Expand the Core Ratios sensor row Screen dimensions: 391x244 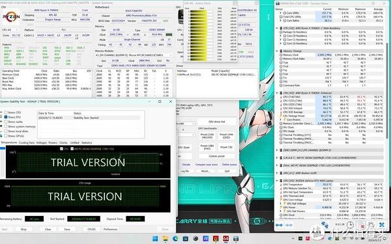pyautogui.click(x=280, y=21)
